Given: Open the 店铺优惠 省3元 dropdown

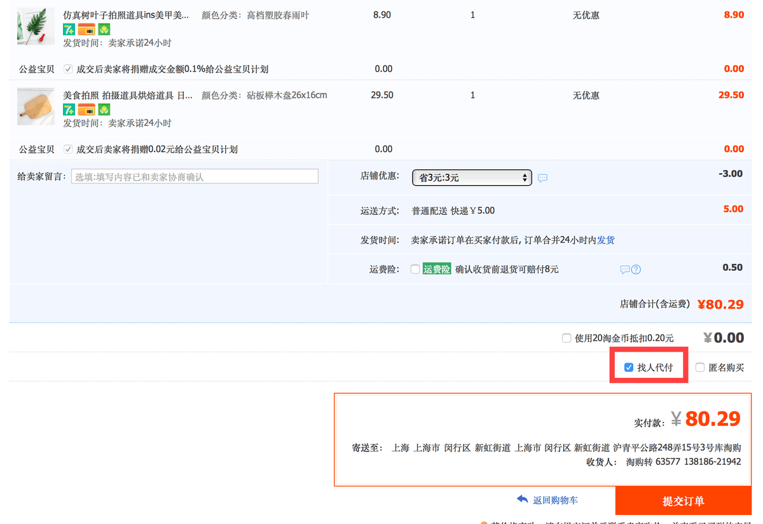Looking at the screenshot, I should click(471, 177).
